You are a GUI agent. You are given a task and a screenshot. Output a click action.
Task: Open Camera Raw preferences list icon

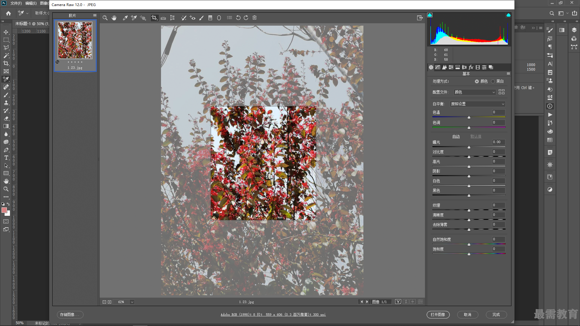tap(230, 18)
